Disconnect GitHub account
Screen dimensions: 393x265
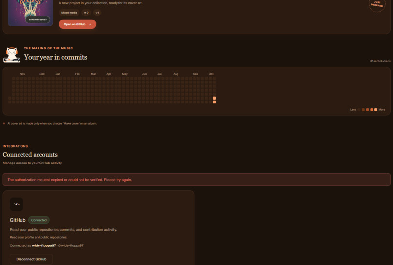[31, 259]
